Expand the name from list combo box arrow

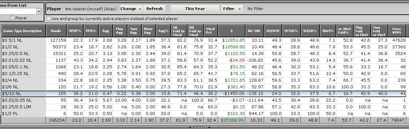pos(39,11)
